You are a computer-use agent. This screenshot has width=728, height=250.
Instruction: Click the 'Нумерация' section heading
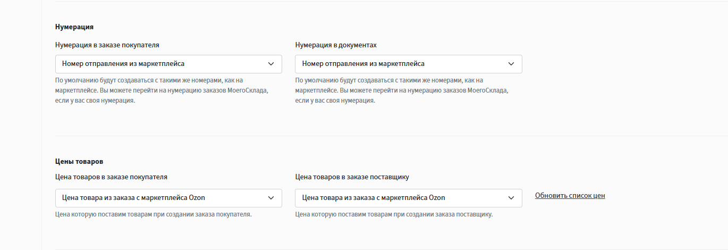pos(74,27)
